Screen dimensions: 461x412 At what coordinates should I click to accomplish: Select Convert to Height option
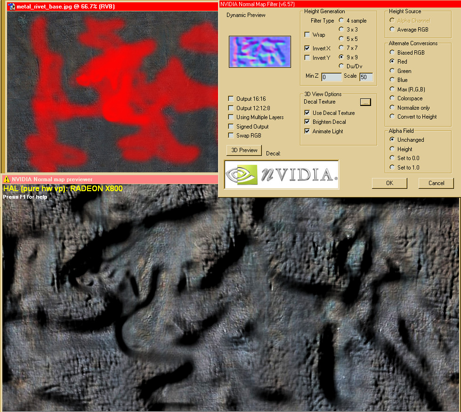pos(392,116)
